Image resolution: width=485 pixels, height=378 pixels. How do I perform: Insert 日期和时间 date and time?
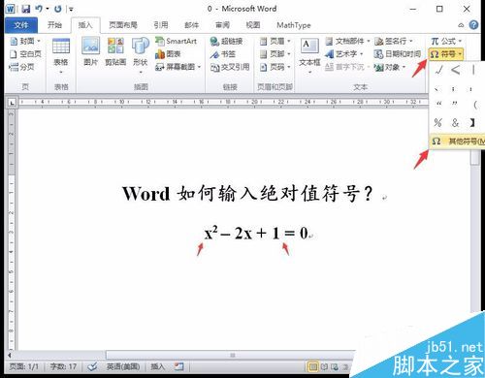coord(398,54)
